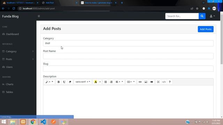Open the insert table dropdown
This screenshot has width=223, height=125.
click(131, 82)
